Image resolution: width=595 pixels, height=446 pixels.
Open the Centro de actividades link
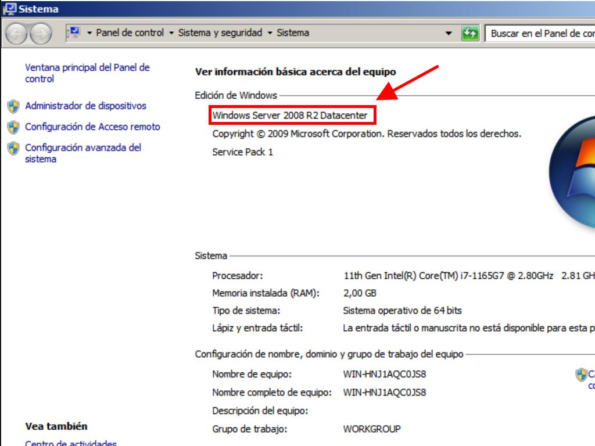click(71, 443)
